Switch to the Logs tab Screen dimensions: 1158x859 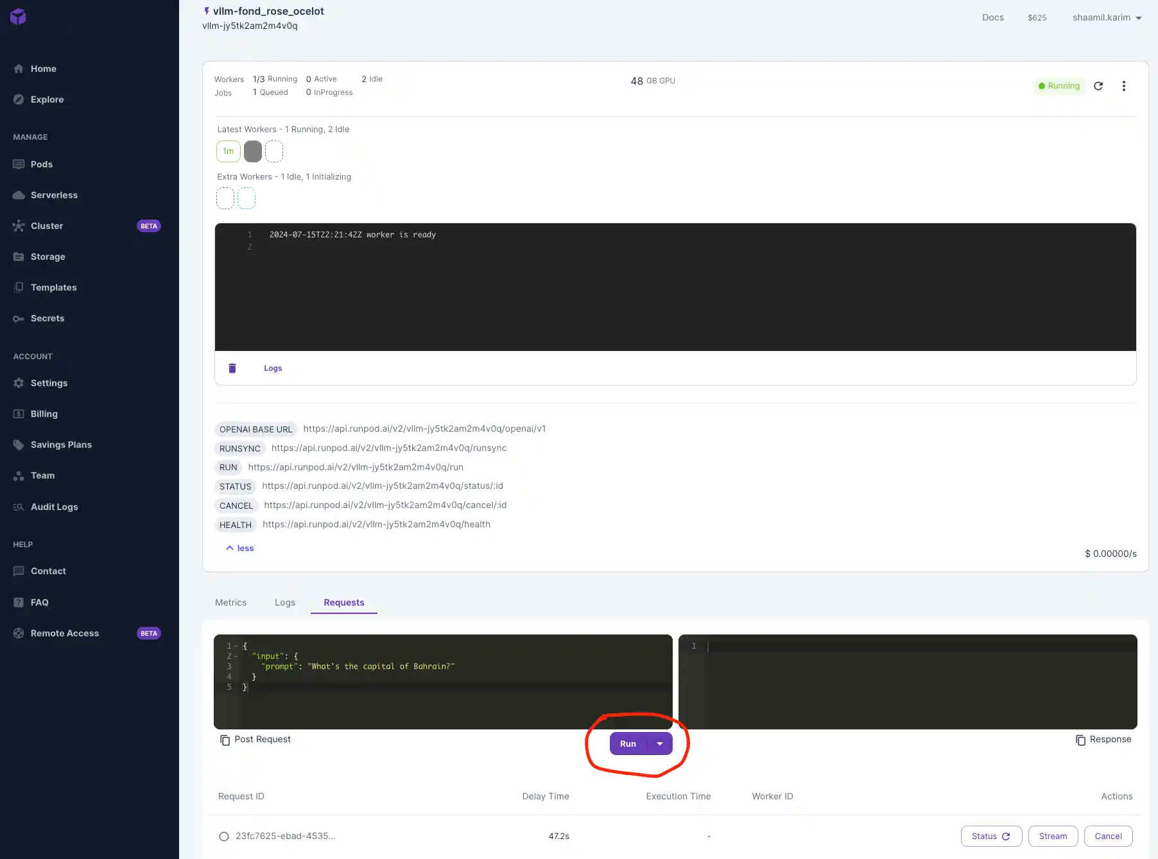click(285, 602)
